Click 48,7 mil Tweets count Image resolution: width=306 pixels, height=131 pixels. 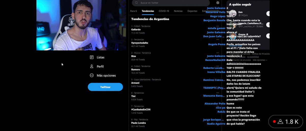click(x=138, y=46)
